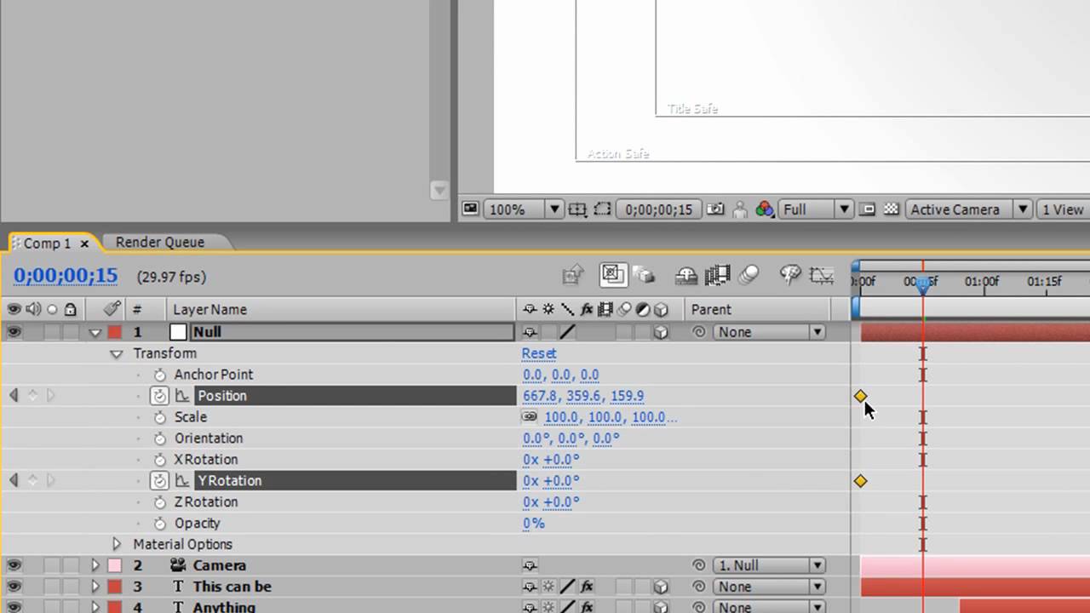Screen dimensions: 1090x613
Task: Include Y Rotation in graph editor set
Action: [x=182, y=481]
